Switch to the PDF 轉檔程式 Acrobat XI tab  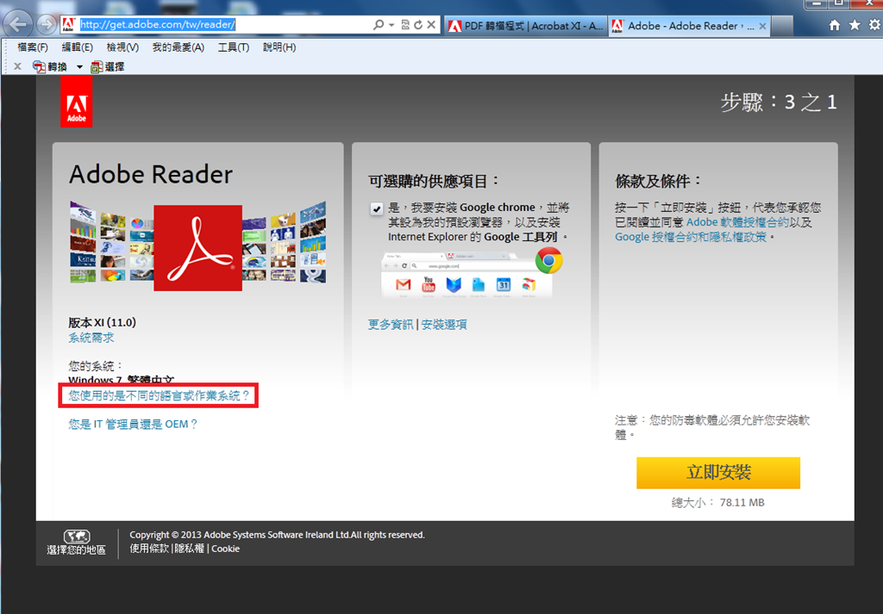pyautogui.click(x=526, y=26)
